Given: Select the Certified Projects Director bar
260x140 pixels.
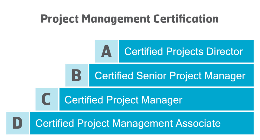Looking at the screenshot, I should (x=186, y=51).
